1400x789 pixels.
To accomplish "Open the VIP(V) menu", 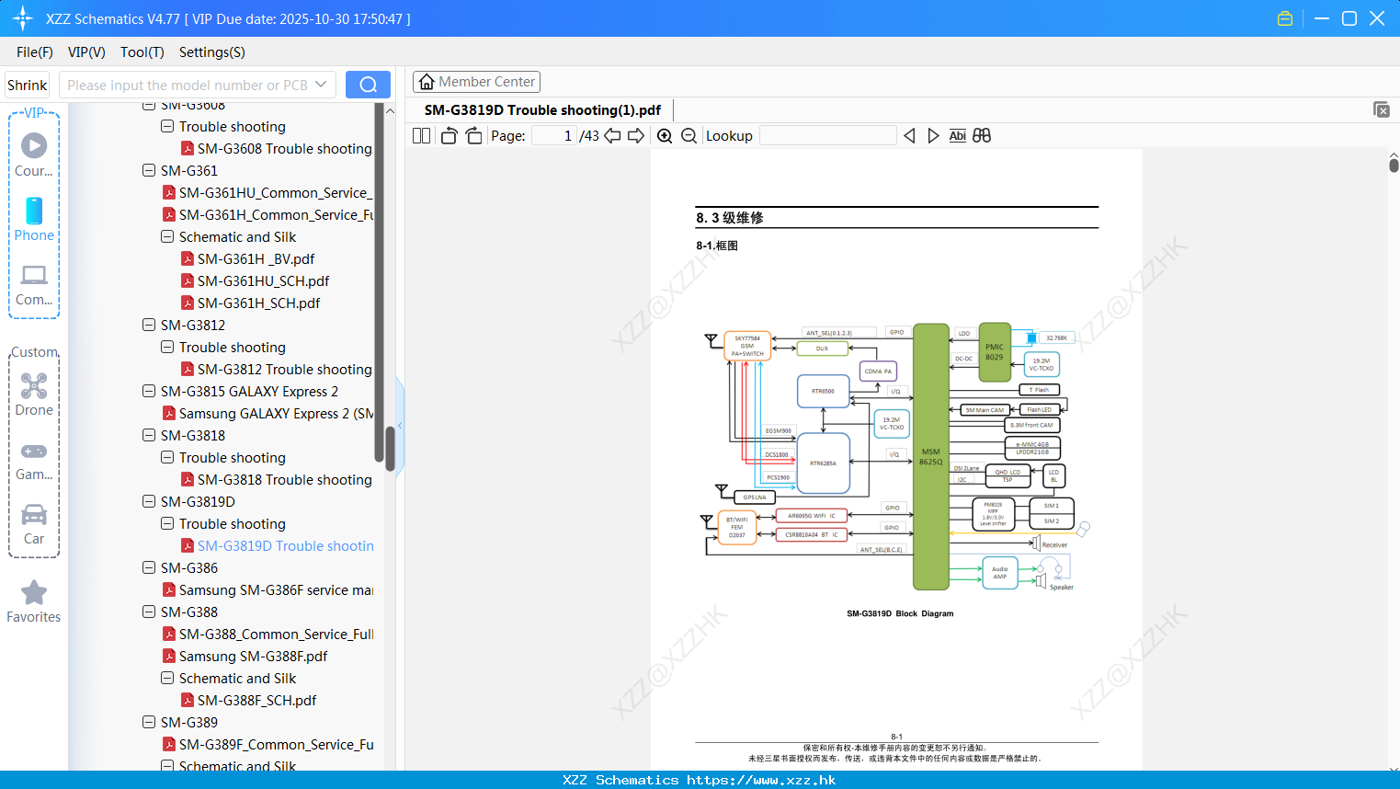I will (x=86, y=52).
